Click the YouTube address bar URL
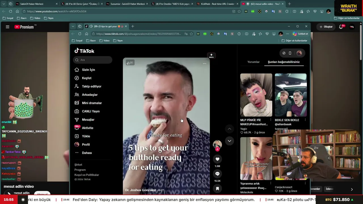The height and width of the screenshot is (204, 363). (x=57, y=11)
